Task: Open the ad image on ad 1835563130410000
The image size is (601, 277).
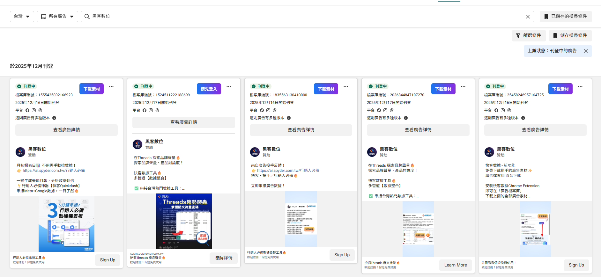Action: point(301,219)
